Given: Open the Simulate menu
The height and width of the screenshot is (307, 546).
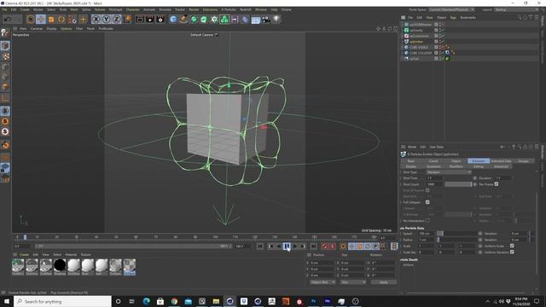Looking at the screenshot, I should (165, 9).
